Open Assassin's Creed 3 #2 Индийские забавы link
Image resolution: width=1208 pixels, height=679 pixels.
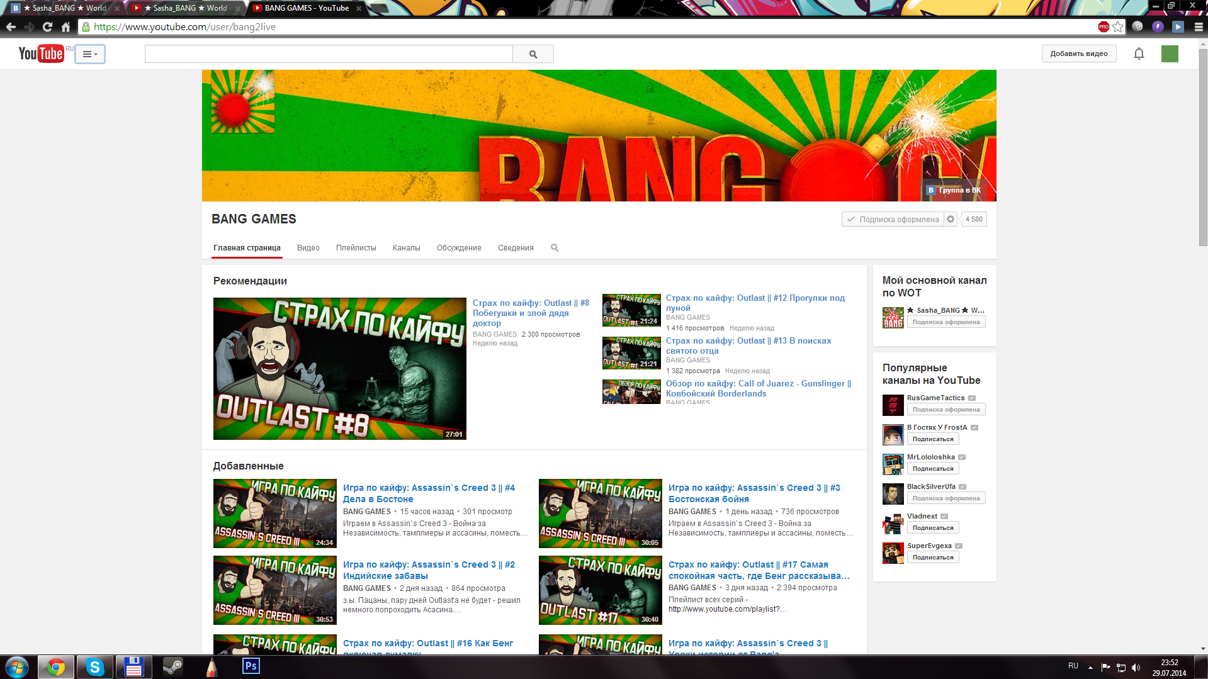(429, 570)
